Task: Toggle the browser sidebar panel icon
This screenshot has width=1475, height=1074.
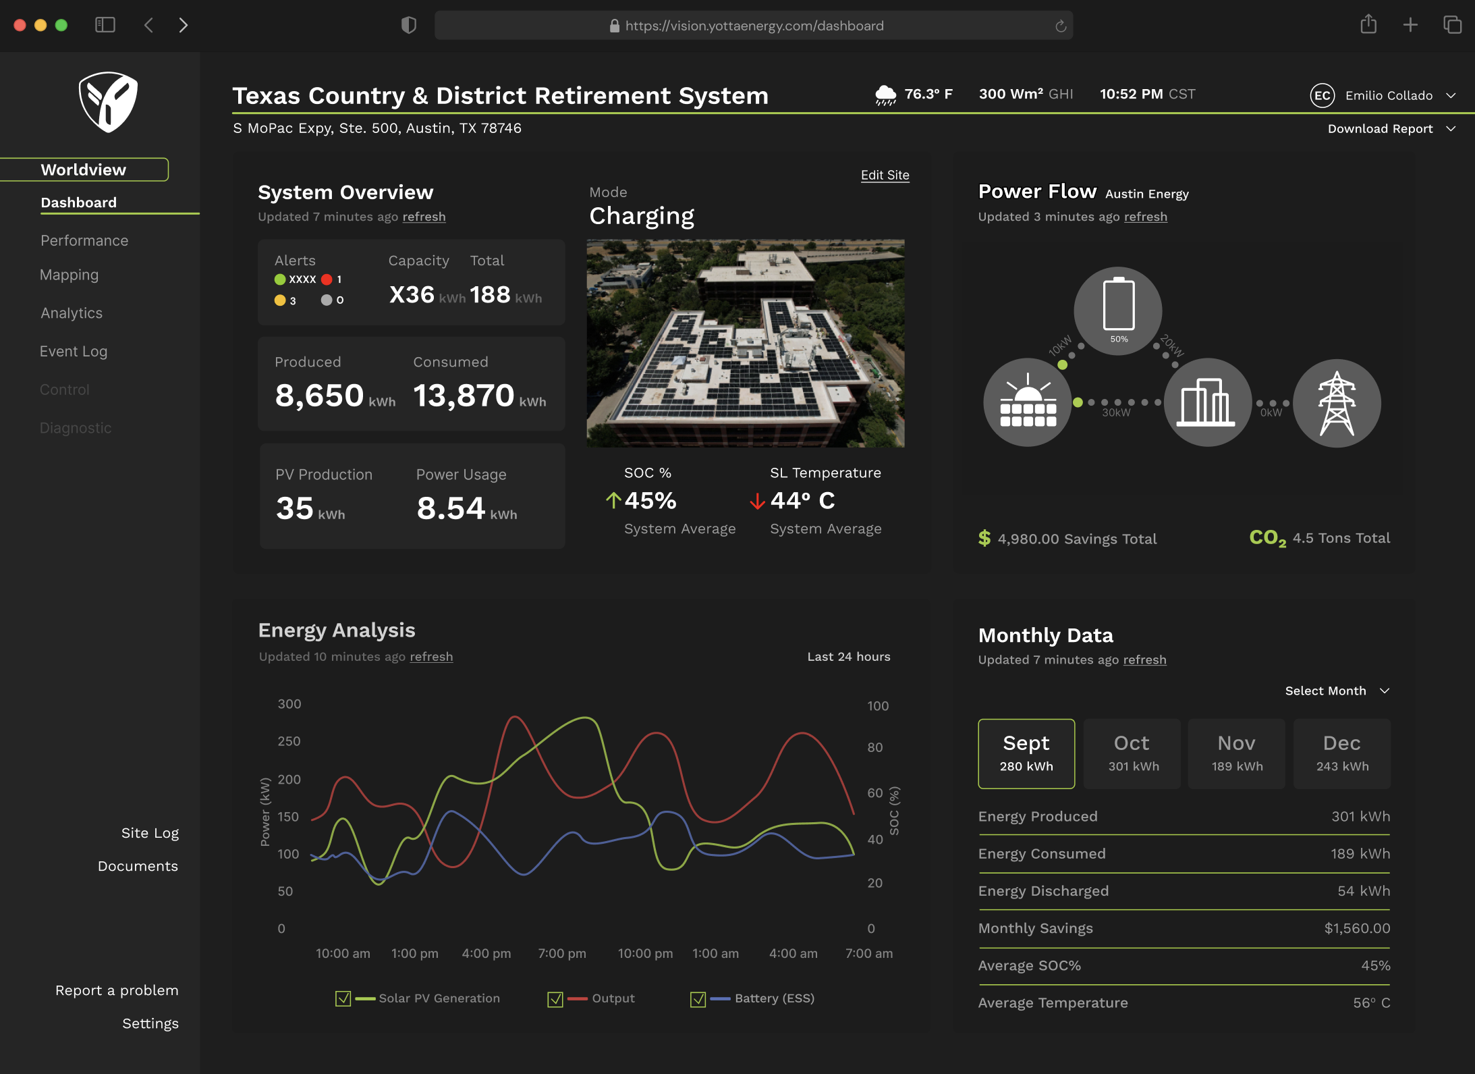Action: 105,25
